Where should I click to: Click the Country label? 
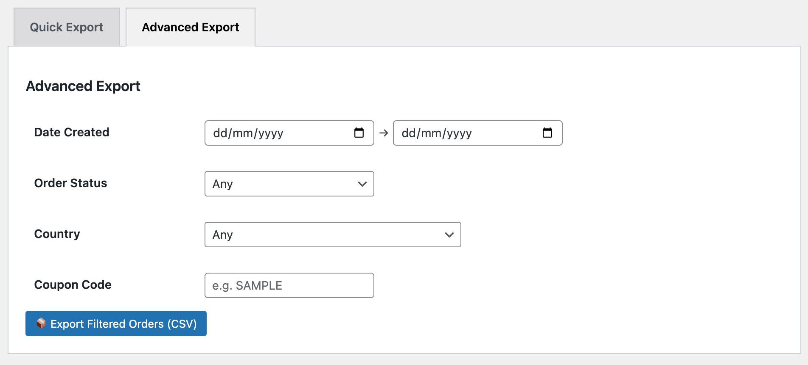[x=57, y=234]
